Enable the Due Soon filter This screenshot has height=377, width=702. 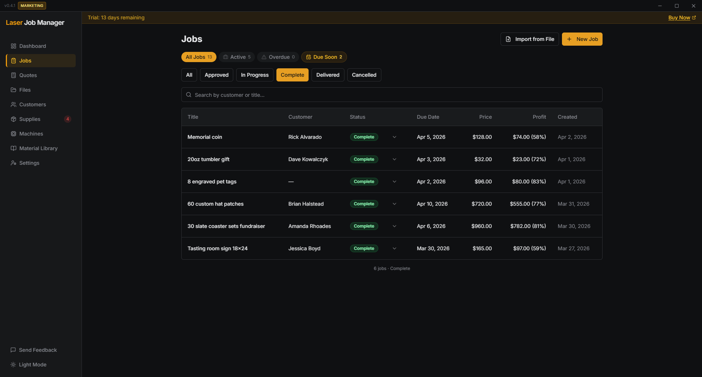pyautogui.click(x=324, y=57)
